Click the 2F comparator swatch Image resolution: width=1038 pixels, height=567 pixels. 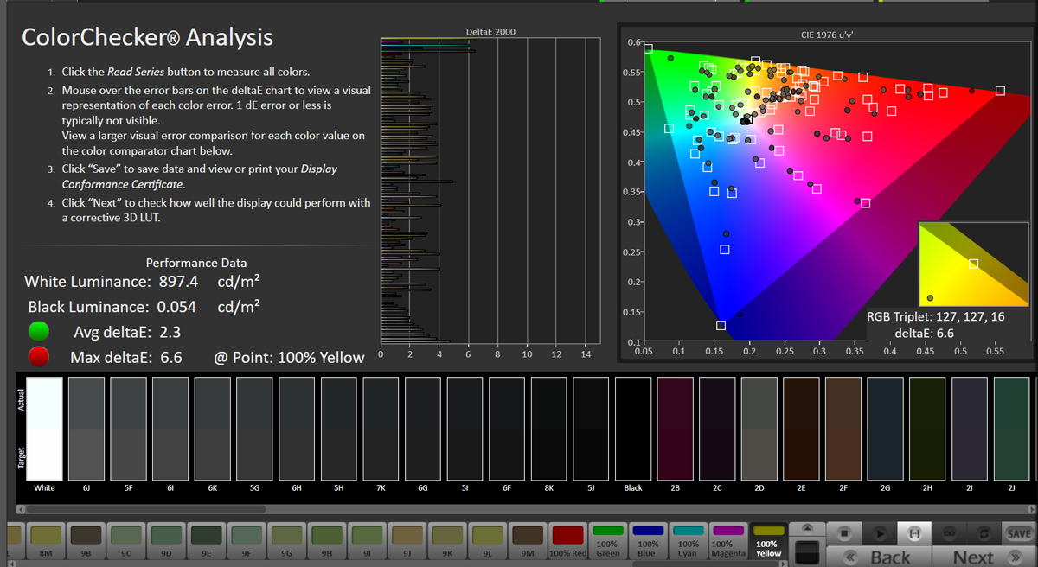pos(843,429)
